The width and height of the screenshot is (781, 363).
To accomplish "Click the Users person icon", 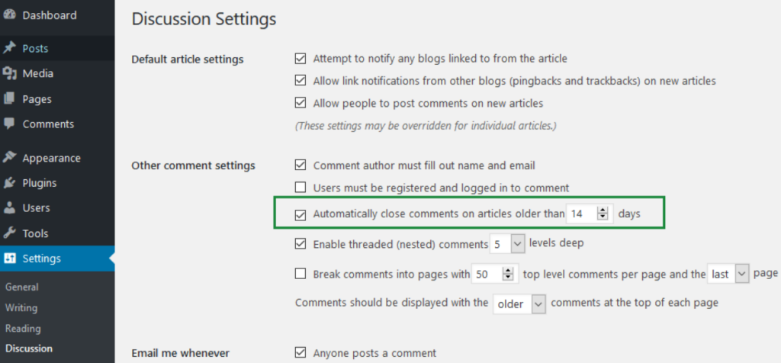I will 9,207.
